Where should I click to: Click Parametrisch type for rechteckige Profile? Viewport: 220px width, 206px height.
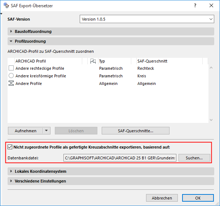(x=111, y=68)
